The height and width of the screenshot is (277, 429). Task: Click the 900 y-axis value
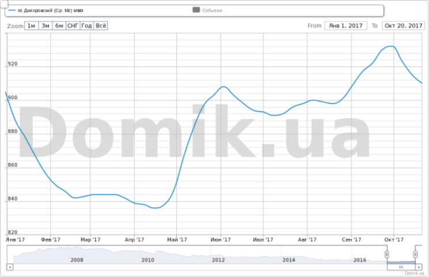pos(13,98)
